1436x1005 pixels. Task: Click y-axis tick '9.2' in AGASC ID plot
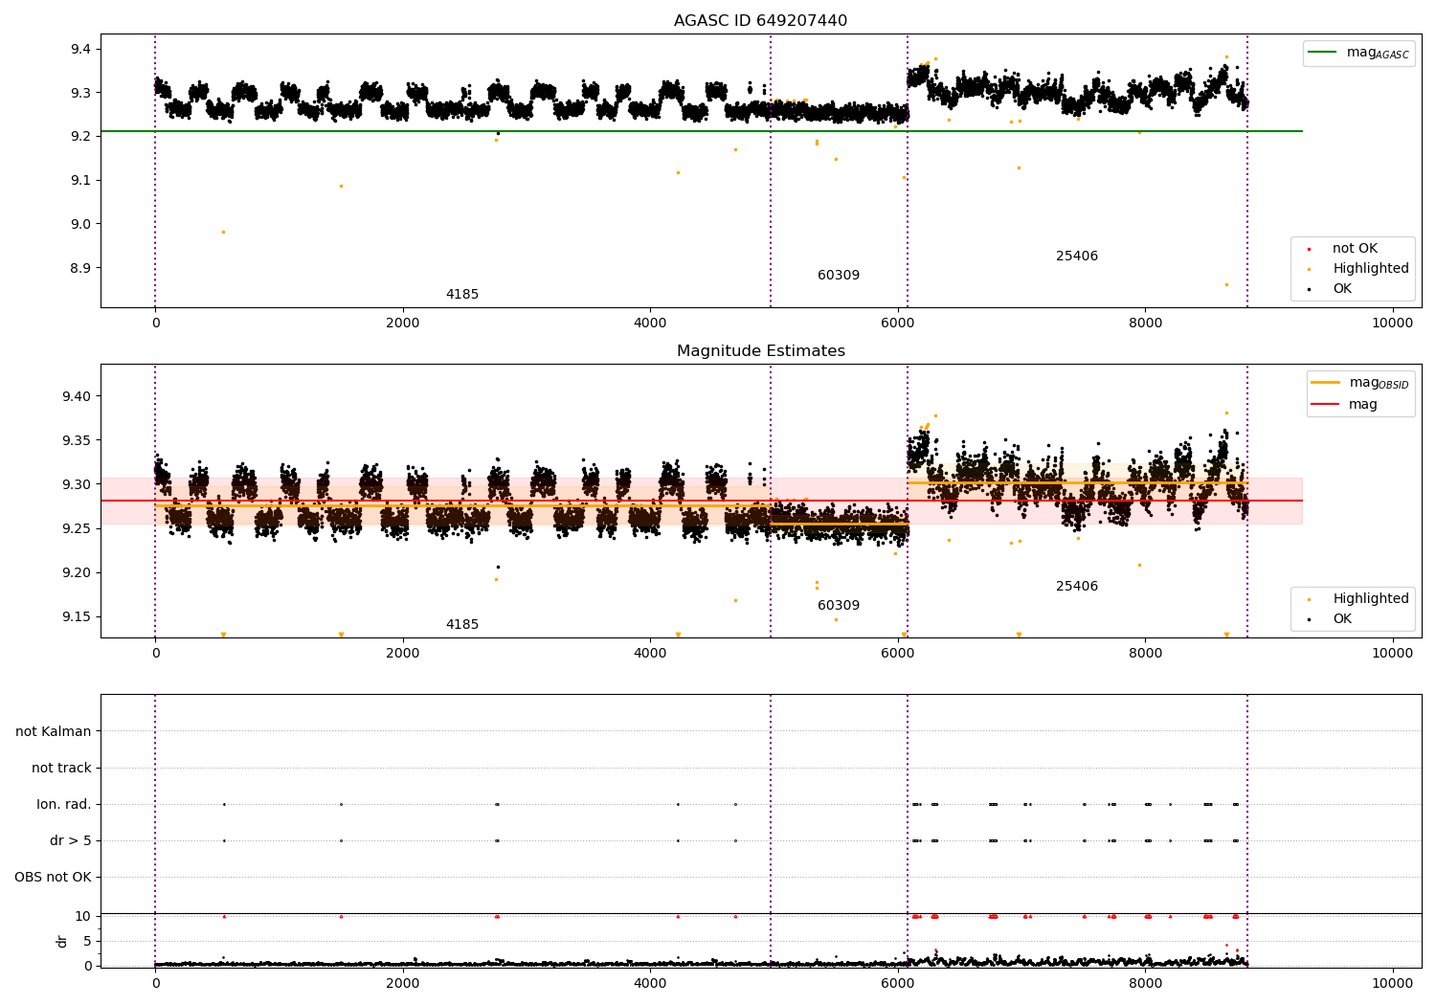pos(82,137)
